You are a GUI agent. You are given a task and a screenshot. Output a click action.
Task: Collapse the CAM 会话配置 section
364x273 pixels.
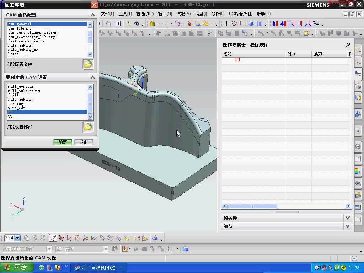click(x=93, y=15)
